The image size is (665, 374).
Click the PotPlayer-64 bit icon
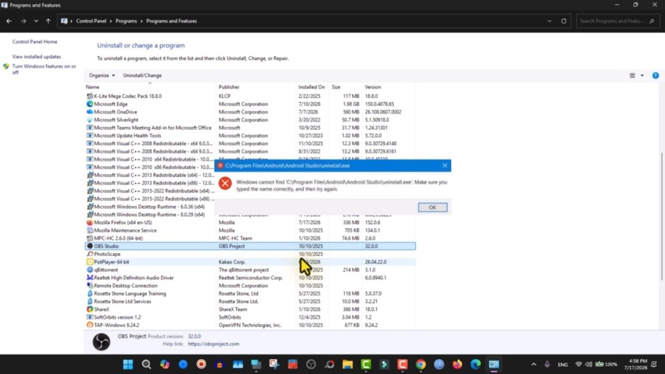[x=90, y=262]
